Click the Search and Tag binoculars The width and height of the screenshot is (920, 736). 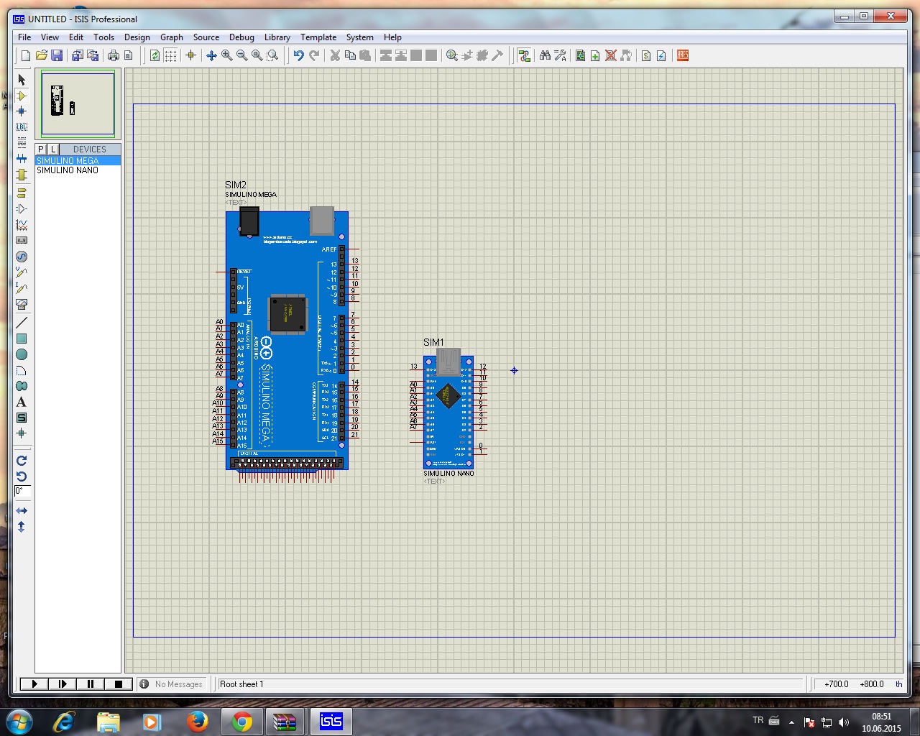click(x=545, y=55)
